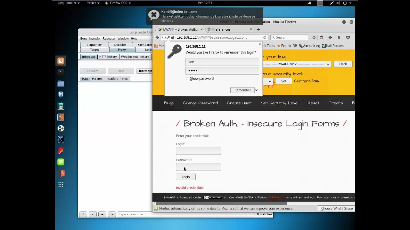The height and width of the screenshot is (230, 410).
Task: Open the Files manager dock icon
Action: click(61, 83)
